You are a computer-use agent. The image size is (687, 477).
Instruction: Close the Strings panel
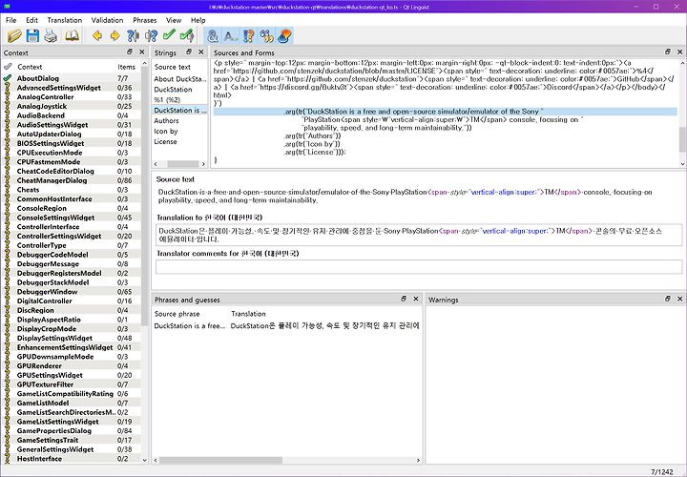201,52
